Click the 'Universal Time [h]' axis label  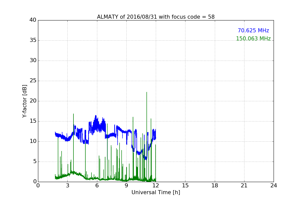coord(156,192)
